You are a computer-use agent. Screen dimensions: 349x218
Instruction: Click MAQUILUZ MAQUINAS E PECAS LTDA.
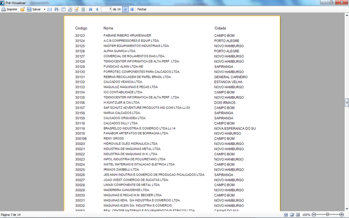(x=131, y=87)
